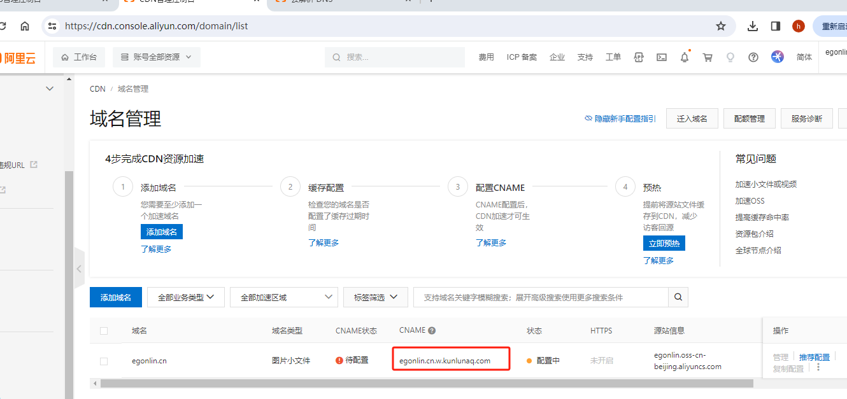The image size is (847, 399).
Task: Click the 立即预热 button
Action: [664, 243]
